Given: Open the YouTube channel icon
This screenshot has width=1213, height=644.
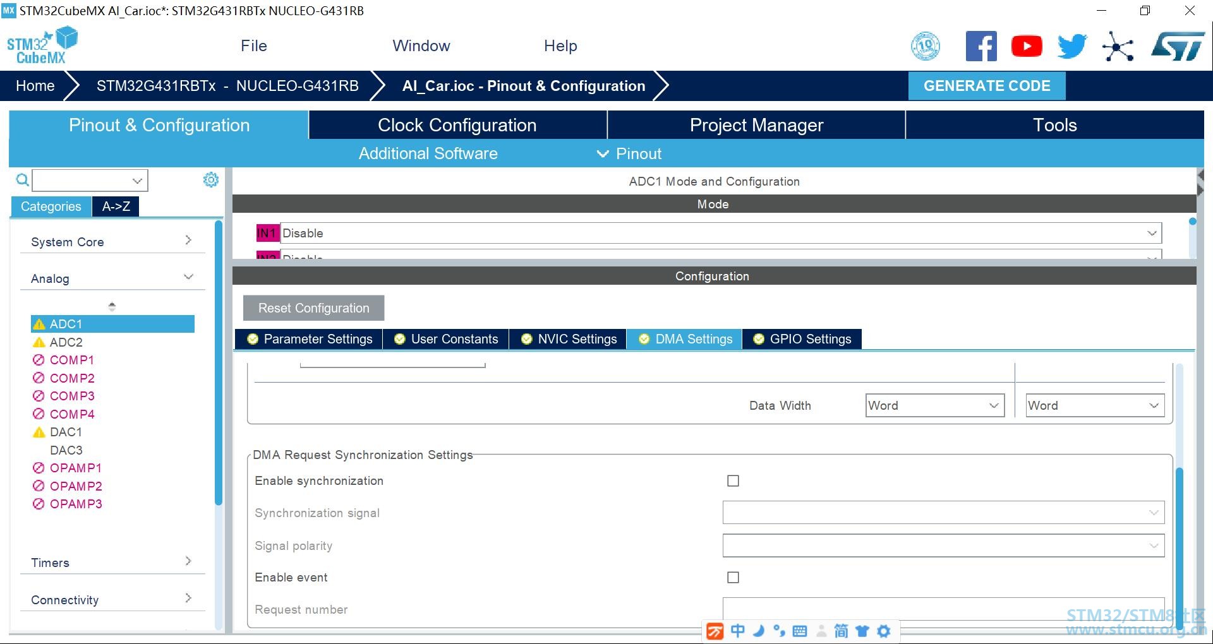Looking at the screenshot, I should point(1027,46).
